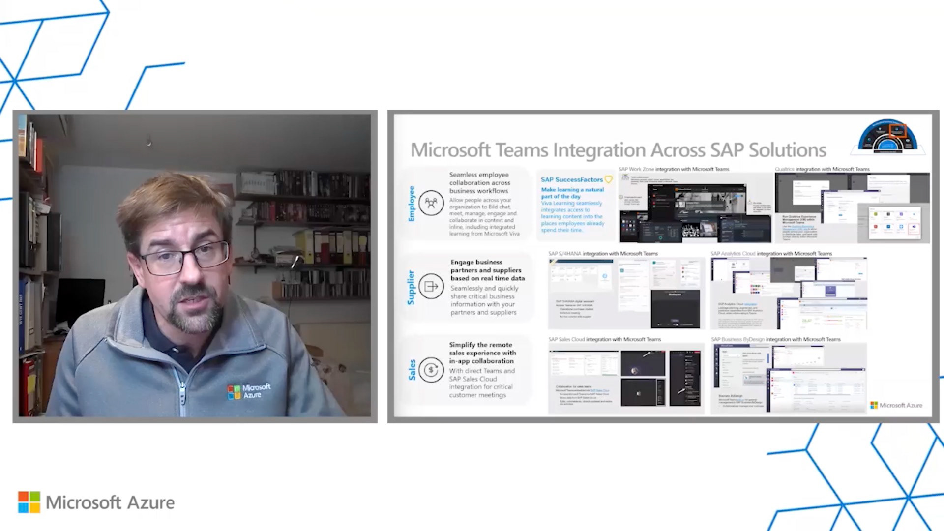Click the Microsoft Azure logo inside the slide
The width and height of the screenshot is (944, 531).
(x=896, y=405)
